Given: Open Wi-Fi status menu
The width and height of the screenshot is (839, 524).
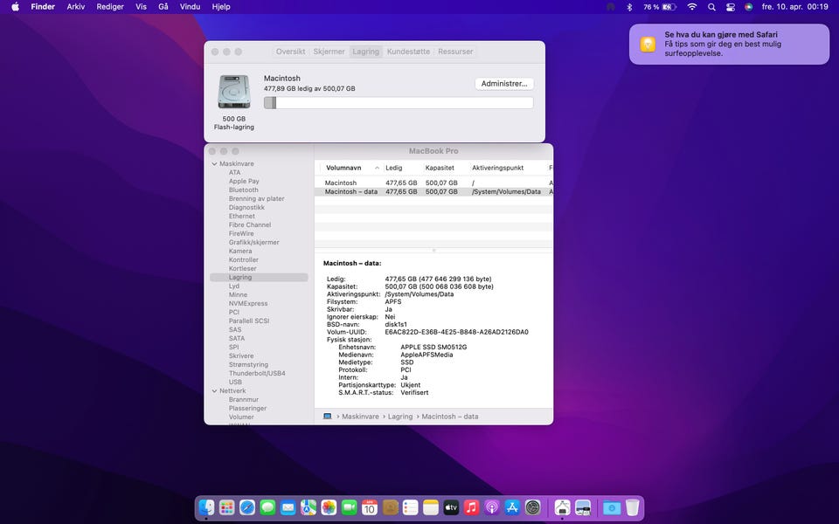Looking at the screenshot, I should [692, 7].
